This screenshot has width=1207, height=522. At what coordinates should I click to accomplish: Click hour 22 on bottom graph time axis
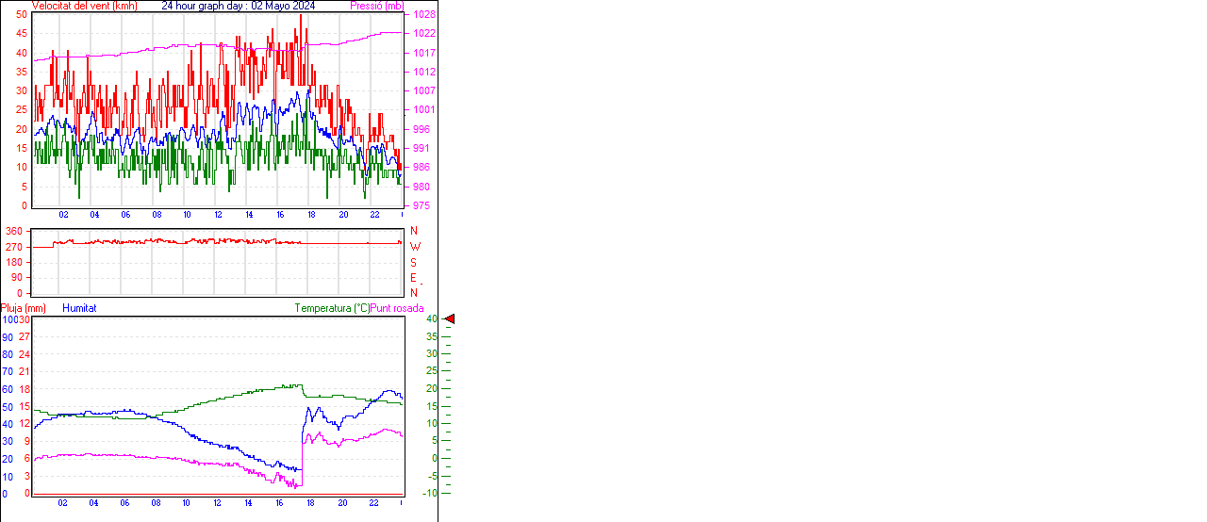[373, 503]
